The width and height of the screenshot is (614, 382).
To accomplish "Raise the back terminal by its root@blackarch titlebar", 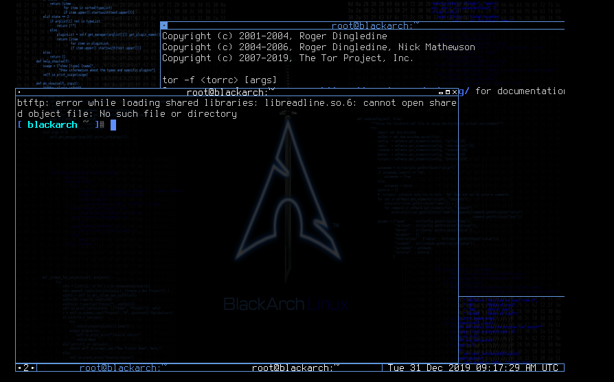I will pyautogui.click(x=375, y=26).
